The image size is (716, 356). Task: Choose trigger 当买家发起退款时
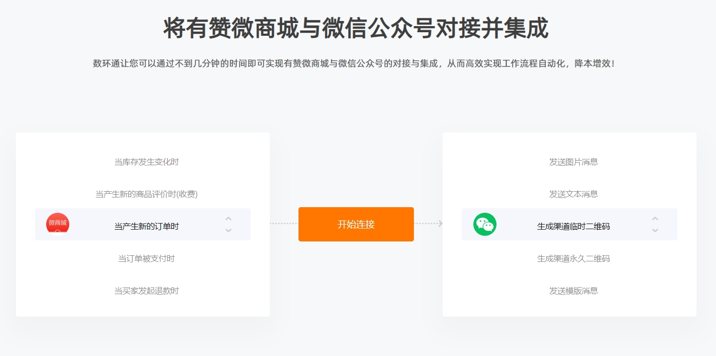point(147,291)
